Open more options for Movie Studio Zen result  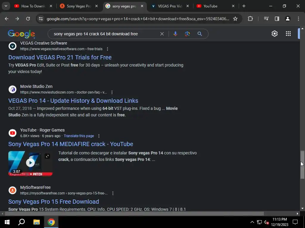click(112, 93)
